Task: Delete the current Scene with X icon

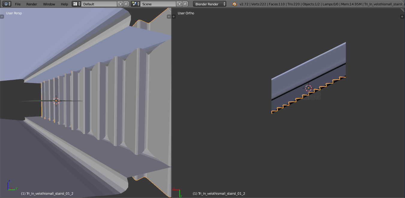Action: pyautogui.click(x=185, y=4)
